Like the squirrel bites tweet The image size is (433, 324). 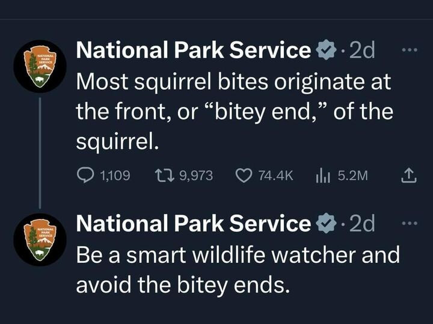click(243, 175)
